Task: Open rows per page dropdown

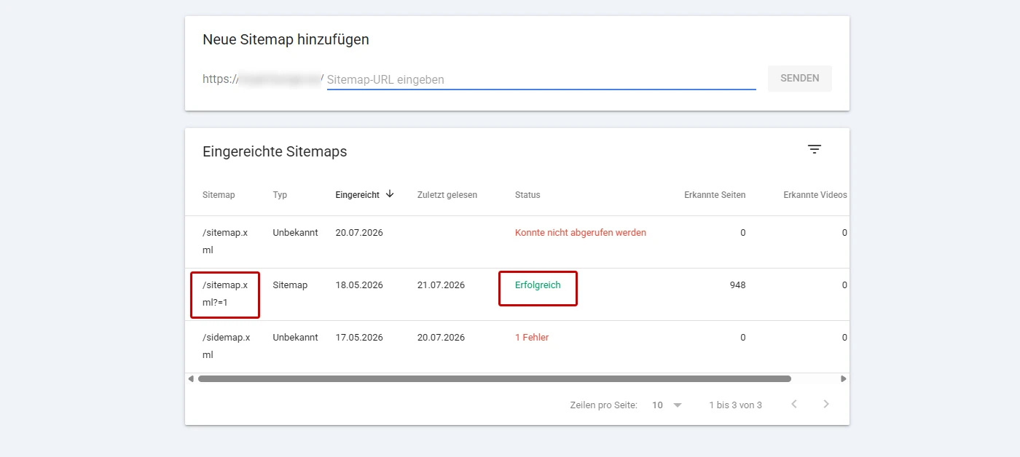Action: pyautogui.click(x=667, y=405)
